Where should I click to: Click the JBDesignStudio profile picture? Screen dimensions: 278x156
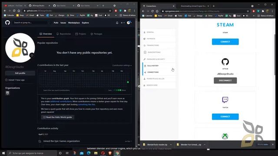click(20, 48)
